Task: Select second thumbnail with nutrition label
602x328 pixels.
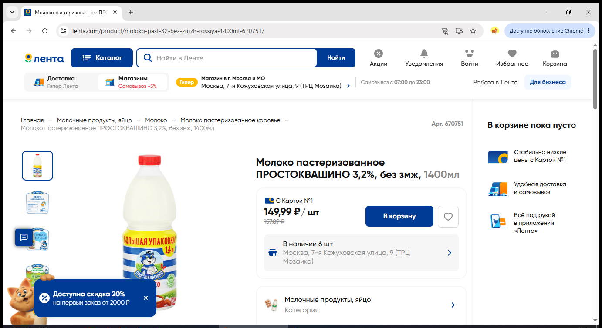Action: click(37, 202)
